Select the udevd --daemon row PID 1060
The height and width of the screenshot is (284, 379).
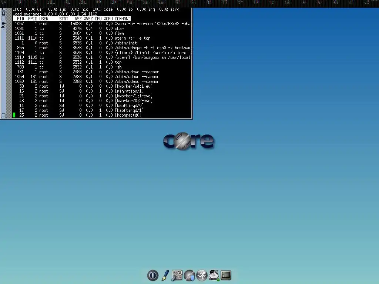[102, 81]
